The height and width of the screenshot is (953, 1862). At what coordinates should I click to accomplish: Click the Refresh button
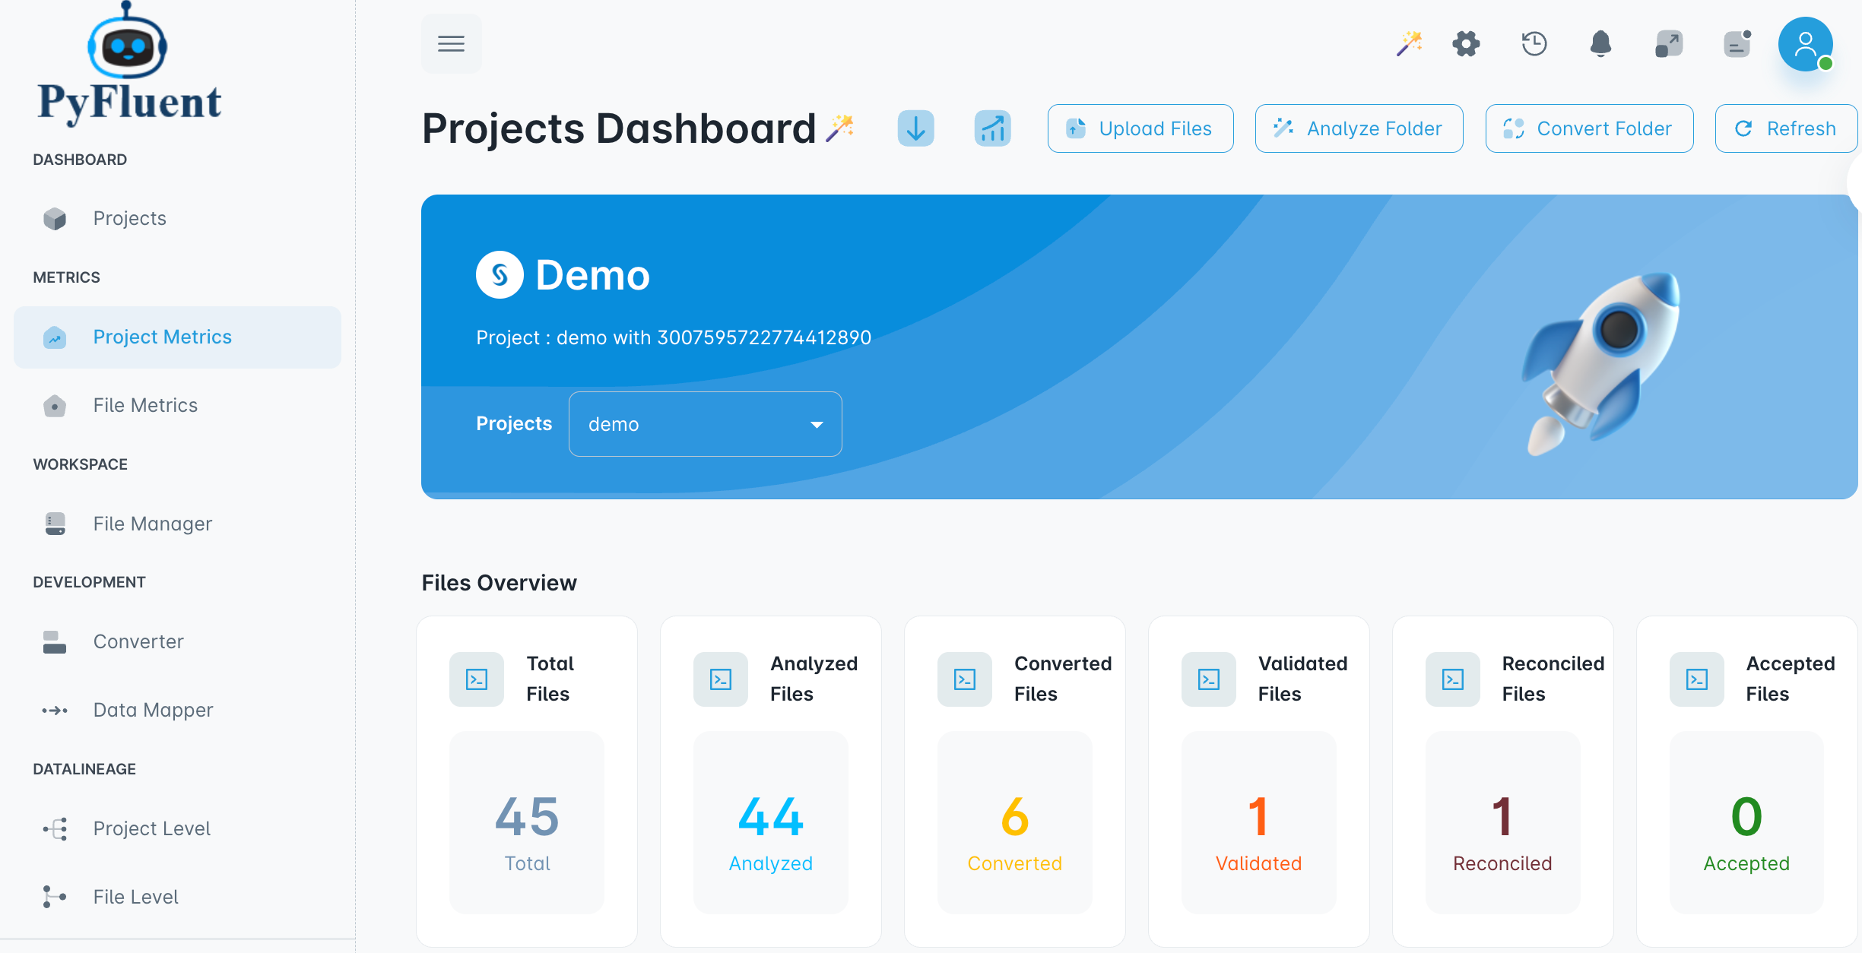coord(1786,128)
